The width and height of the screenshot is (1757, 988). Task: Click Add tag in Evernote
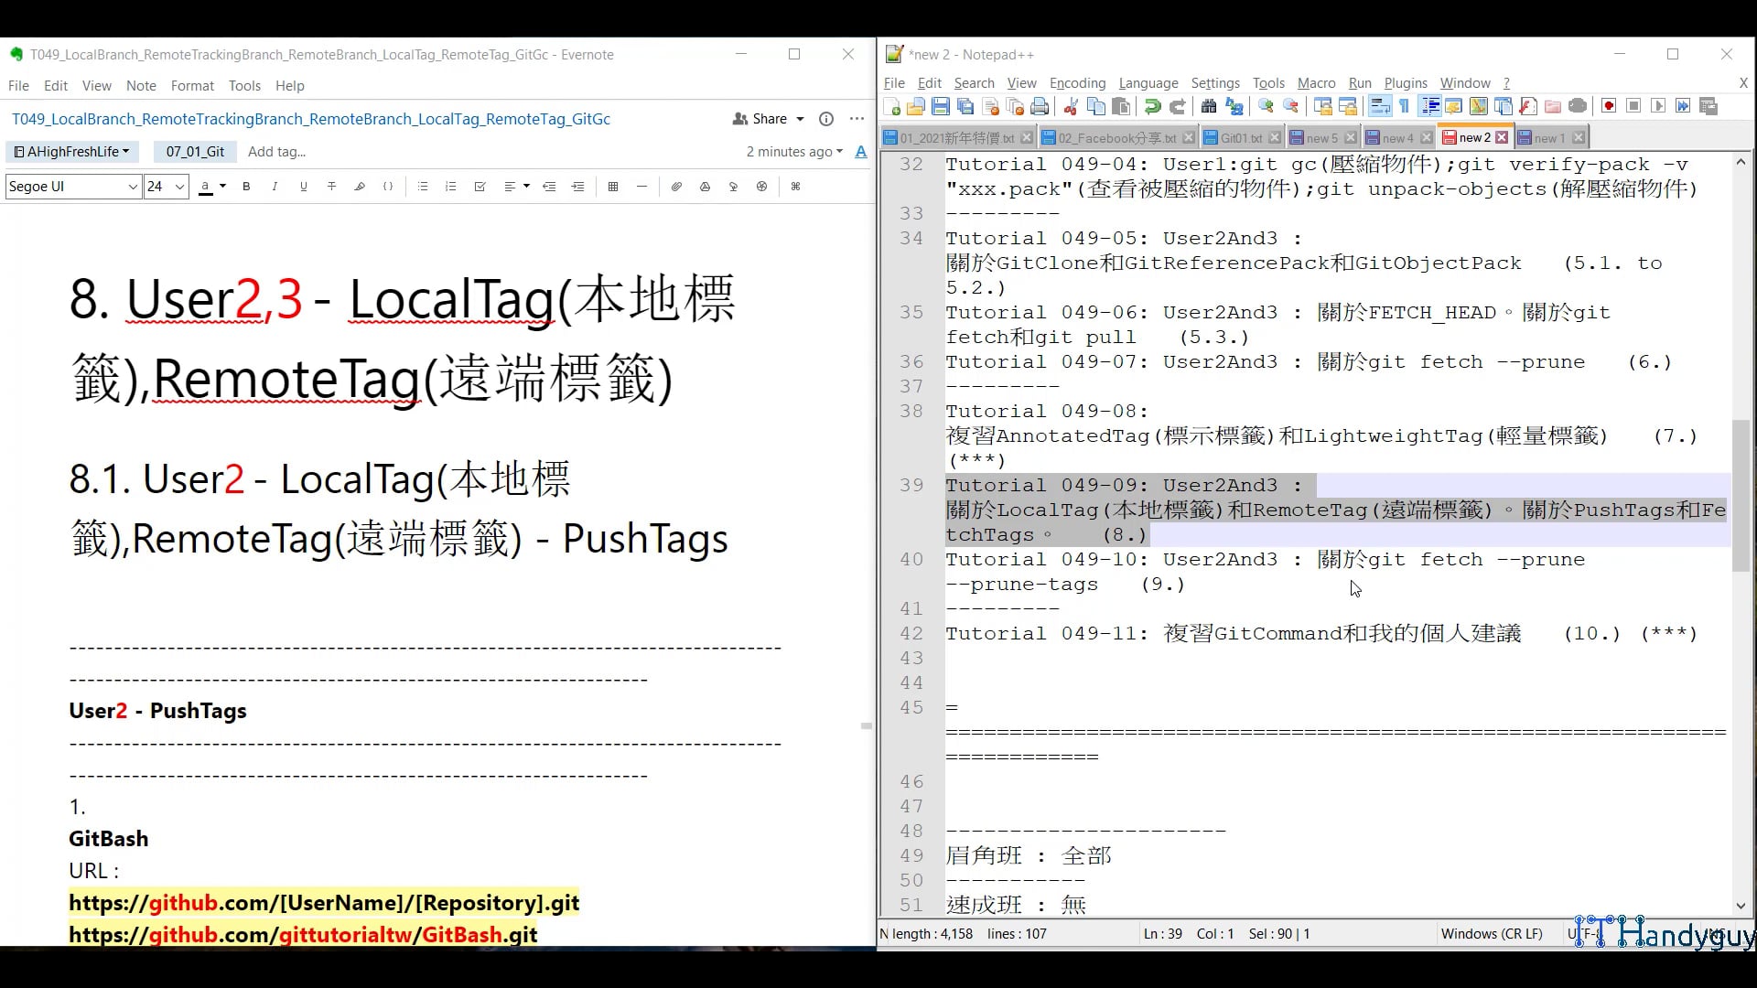pos(276,152)
